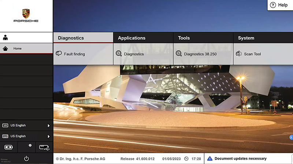Click the Diagnostics 38.250 magnifier icon

click(179, 54)
